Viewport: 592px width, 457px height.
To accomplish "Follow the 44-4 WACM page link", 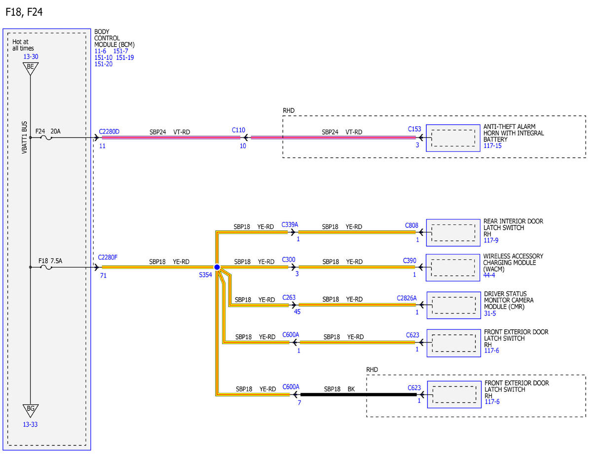I will [489, 275].
